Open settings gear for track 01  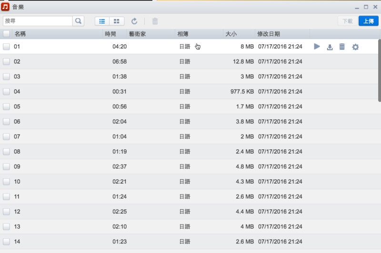(355, 47)
